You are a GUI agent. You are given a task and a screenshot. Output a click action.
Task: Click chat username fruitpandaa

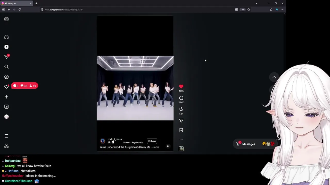click(13, 161)
